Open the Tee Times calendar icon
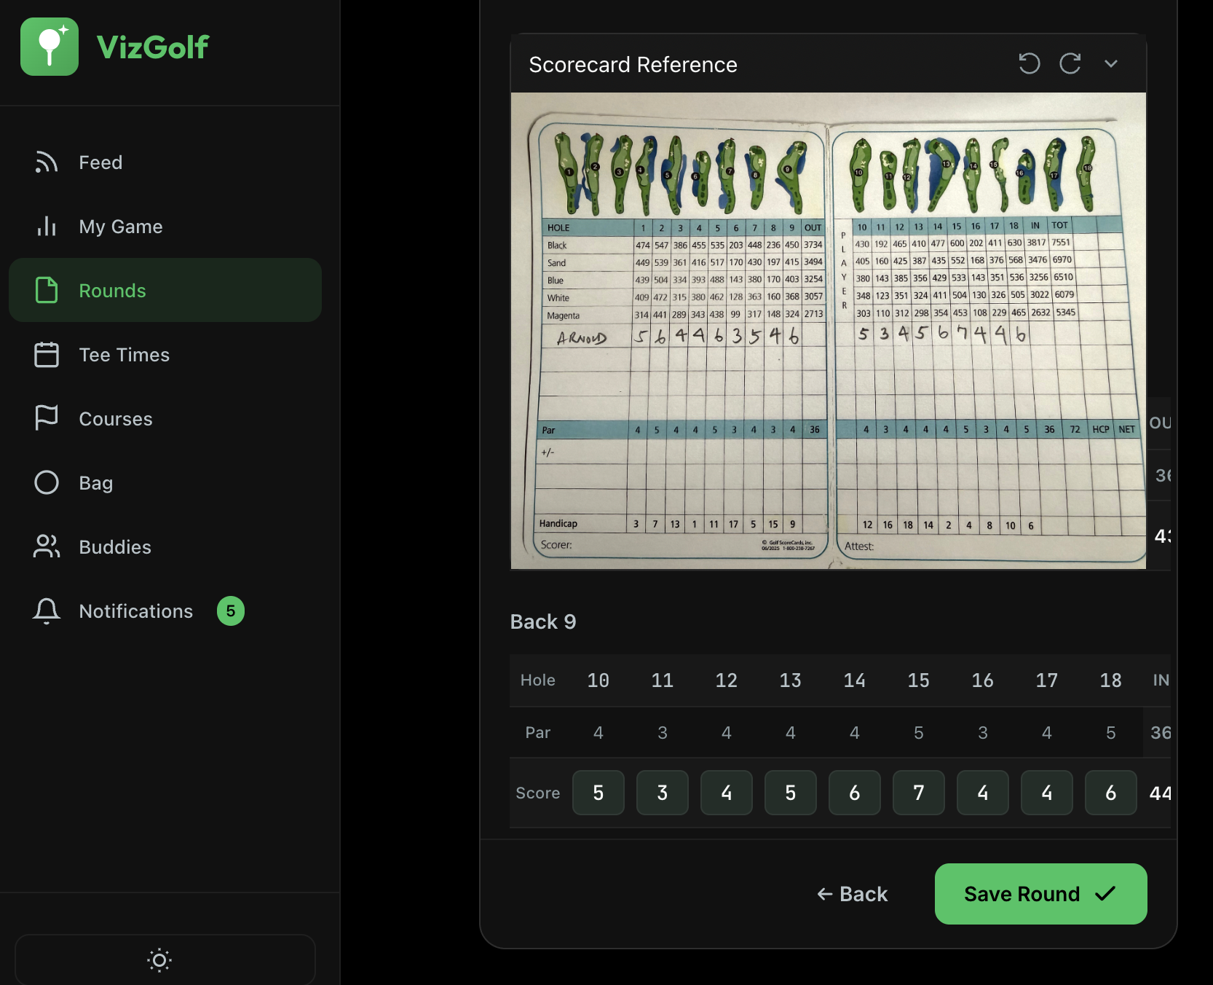This screenshot has width=1213, height=985. point(46,355)
